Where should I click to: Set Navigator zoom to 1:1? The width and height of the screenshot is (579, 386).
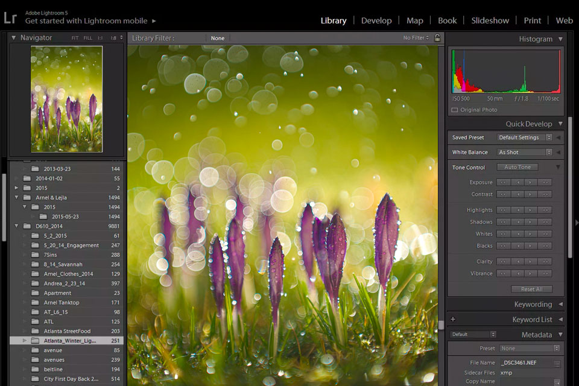pos(100,38)
